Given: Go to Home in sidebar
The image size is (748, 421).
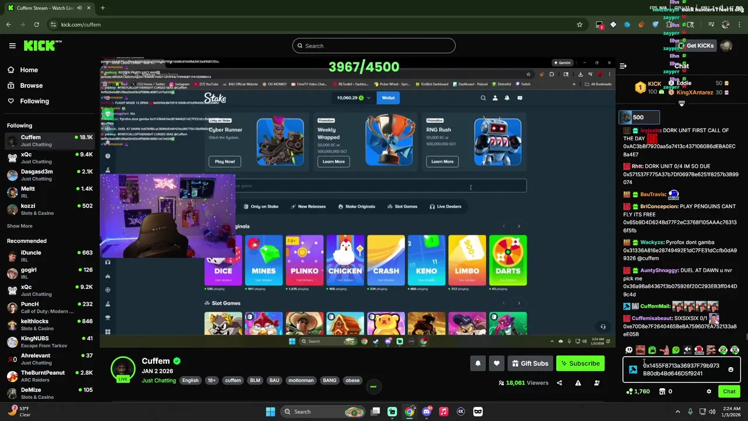Looking at the screenshot, I should [x=29, y=70].
